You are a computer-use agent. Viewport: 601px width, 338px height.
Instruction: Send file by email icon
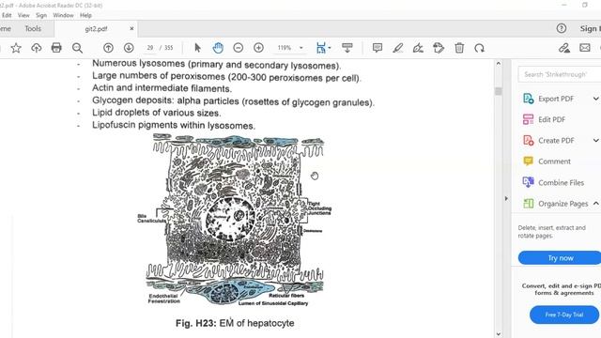click(585, 48)
